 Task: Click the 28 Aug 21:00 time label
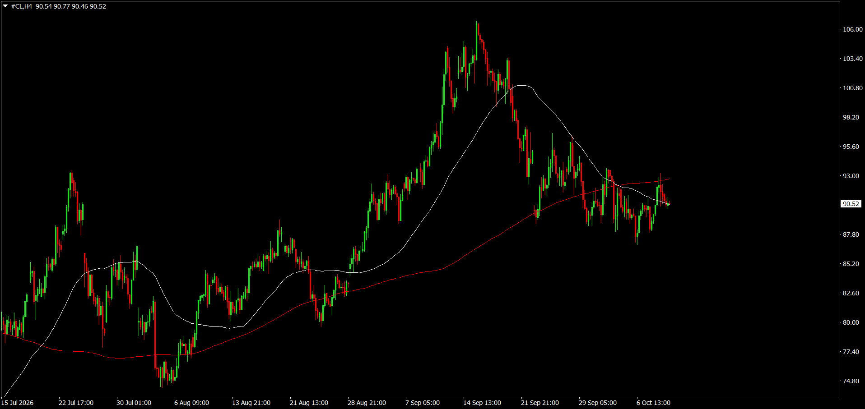(367, 403)
